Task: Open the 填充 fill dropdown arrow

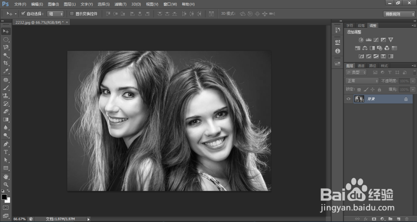Action: pos(413,89)
